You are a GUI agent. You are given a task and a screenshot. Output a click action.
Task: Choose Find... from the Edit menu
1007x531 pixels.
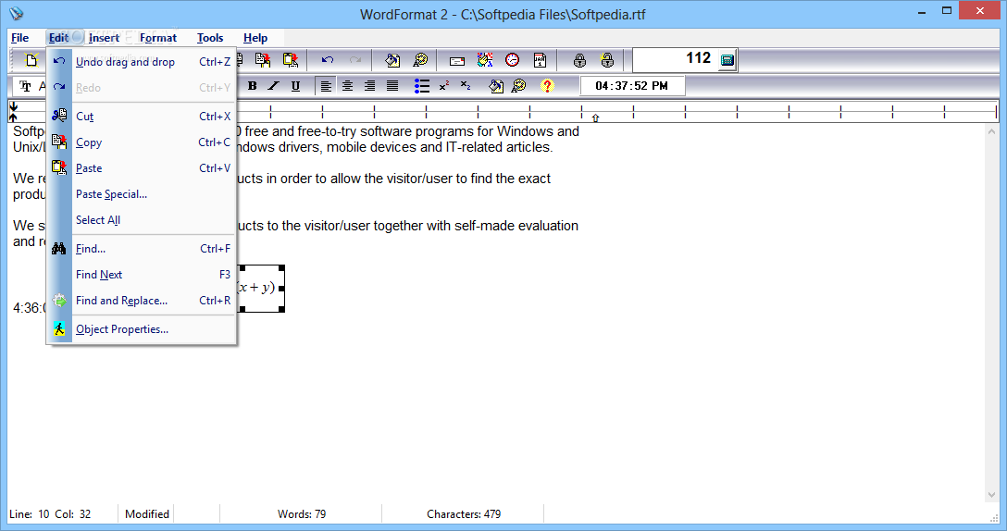142,249
